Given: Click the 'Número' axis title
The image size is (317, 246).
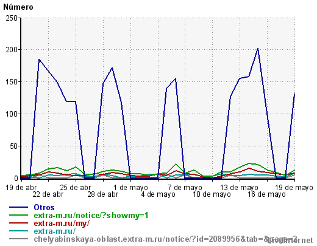Looking at the screenshot, I should (x=18, y=7).
